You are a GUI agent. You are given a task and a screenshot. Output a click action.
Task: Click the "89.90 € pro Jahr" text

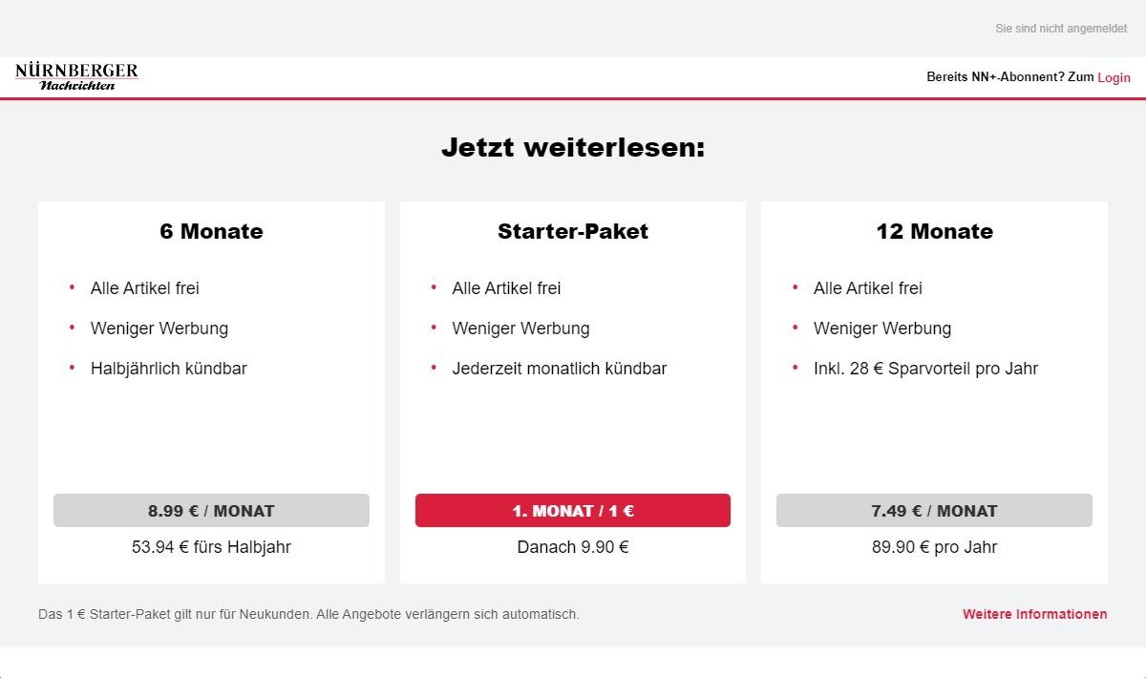point(934,547)
